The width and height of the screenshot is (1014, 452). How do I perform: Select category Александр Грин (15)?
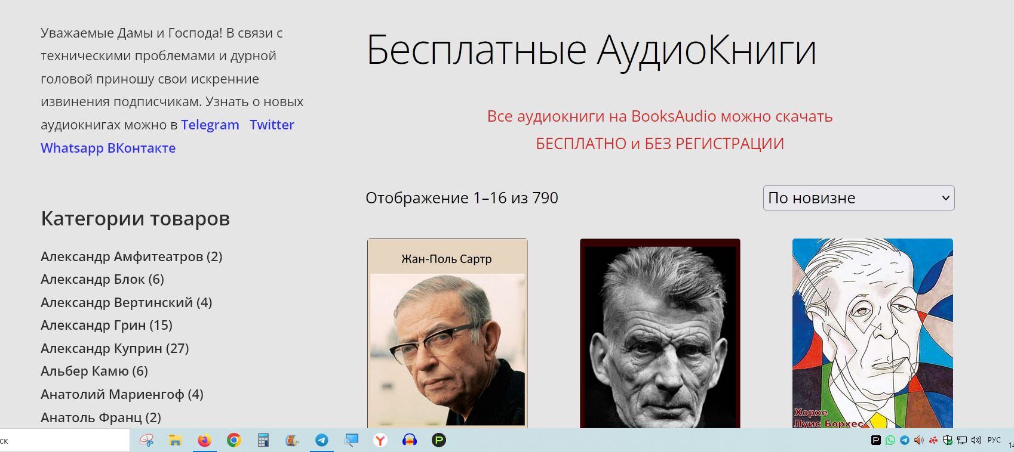coord(106,325)
